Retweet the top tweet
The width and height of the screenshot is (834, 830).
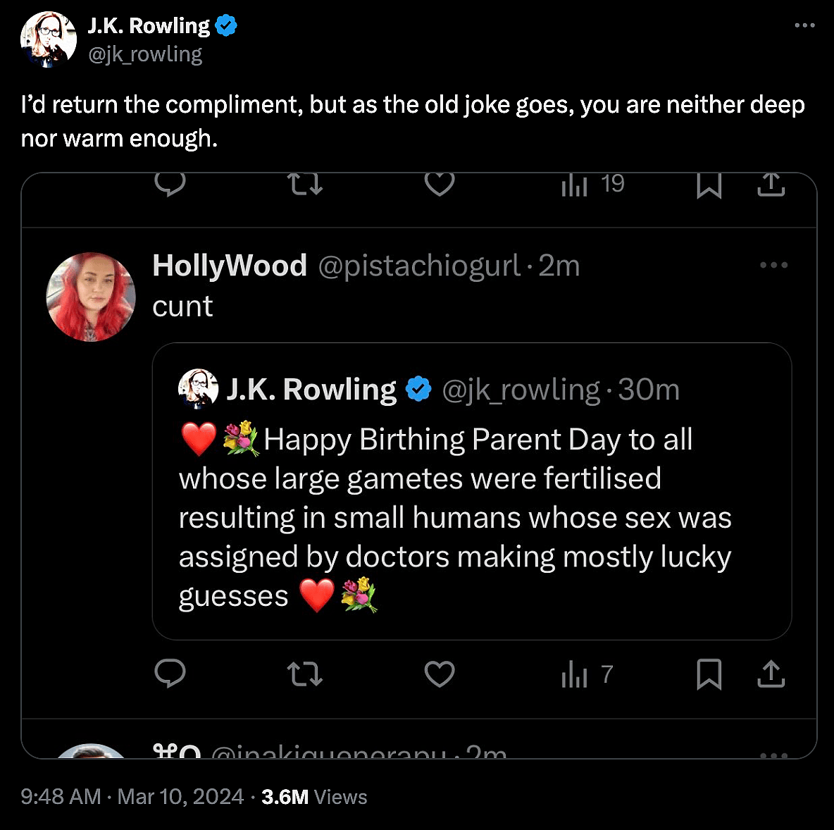(304, 185)
